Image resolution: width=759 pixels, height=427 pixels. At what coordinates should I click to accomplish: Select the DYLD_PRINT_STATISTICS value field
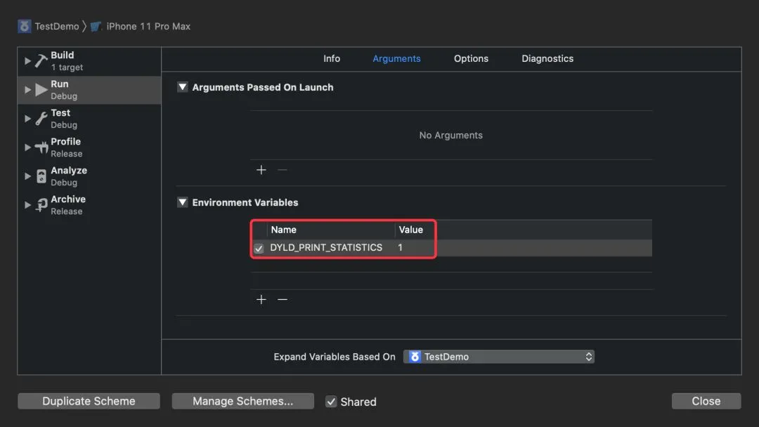click(x=415, y=248)
